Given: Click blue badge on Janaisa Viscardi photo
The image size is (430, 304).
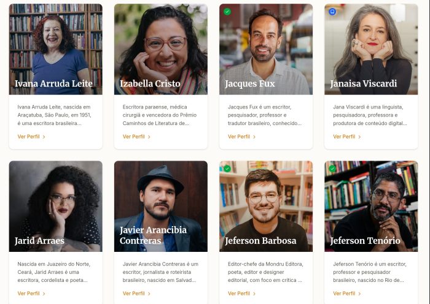Looking at the screenshot, I should [x=332, y=12].
